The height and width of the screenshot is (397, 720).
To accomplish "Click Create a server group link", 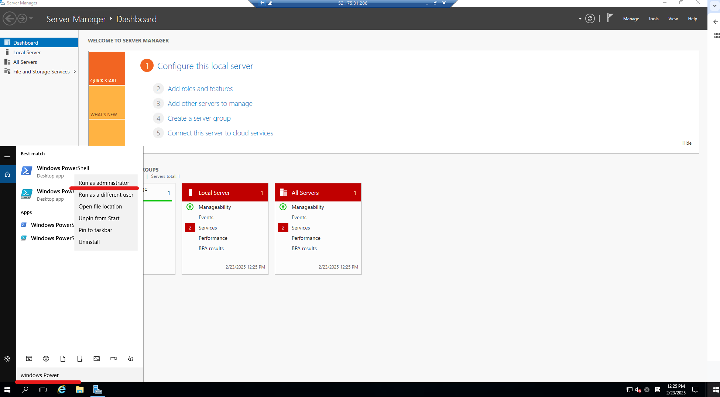I will coord(199,118).
